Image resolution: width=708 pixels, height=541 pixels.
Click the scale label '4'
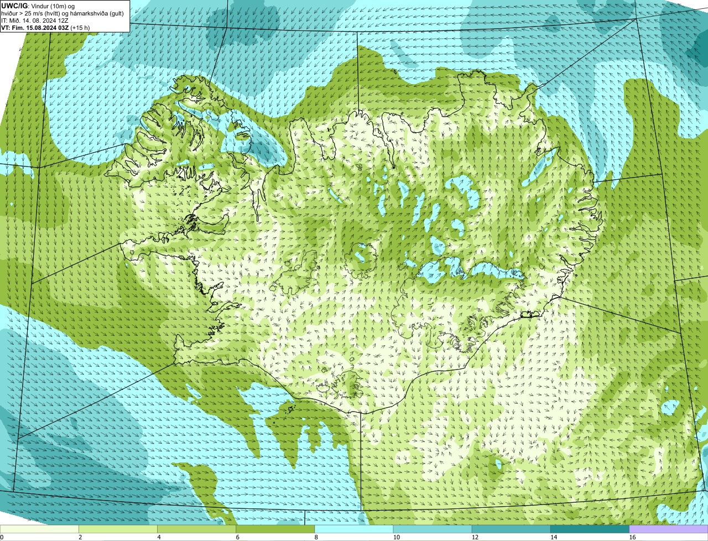coord(159,537)
